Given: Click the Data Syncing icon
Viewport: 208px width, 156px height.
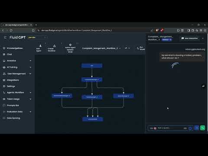Looking at the screenshot, I should click(x=4, y=118).
